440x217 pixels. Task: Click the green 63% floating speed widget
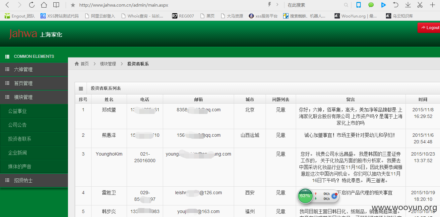coord(305,196)
